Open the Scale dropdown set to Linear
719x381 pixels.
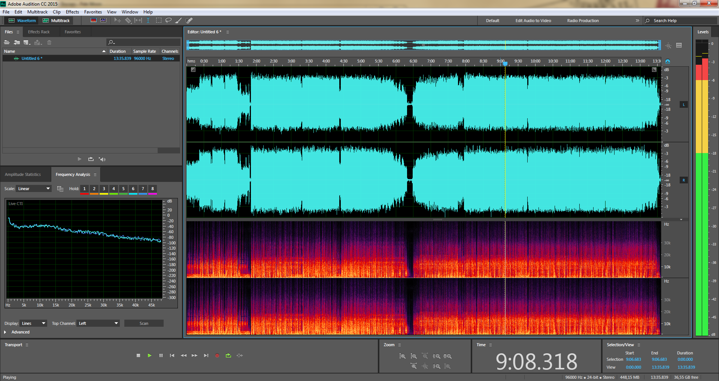coord(34,189)
